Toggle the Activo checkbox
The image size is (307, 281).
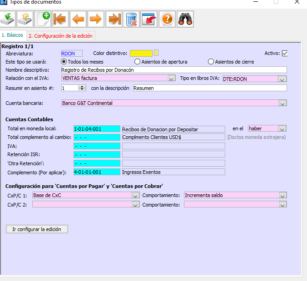[285, 53]
